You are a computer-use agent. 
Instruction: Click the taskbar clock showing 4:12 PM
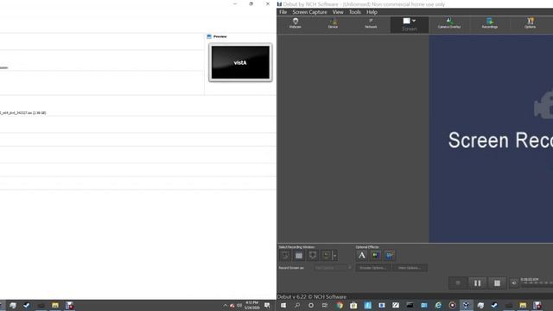[252, 305]
